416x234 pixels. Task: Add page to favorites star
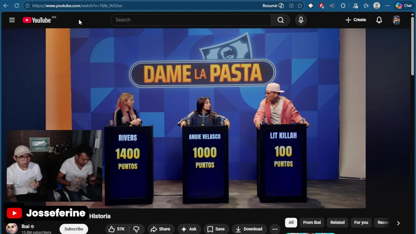click(300, 6)
